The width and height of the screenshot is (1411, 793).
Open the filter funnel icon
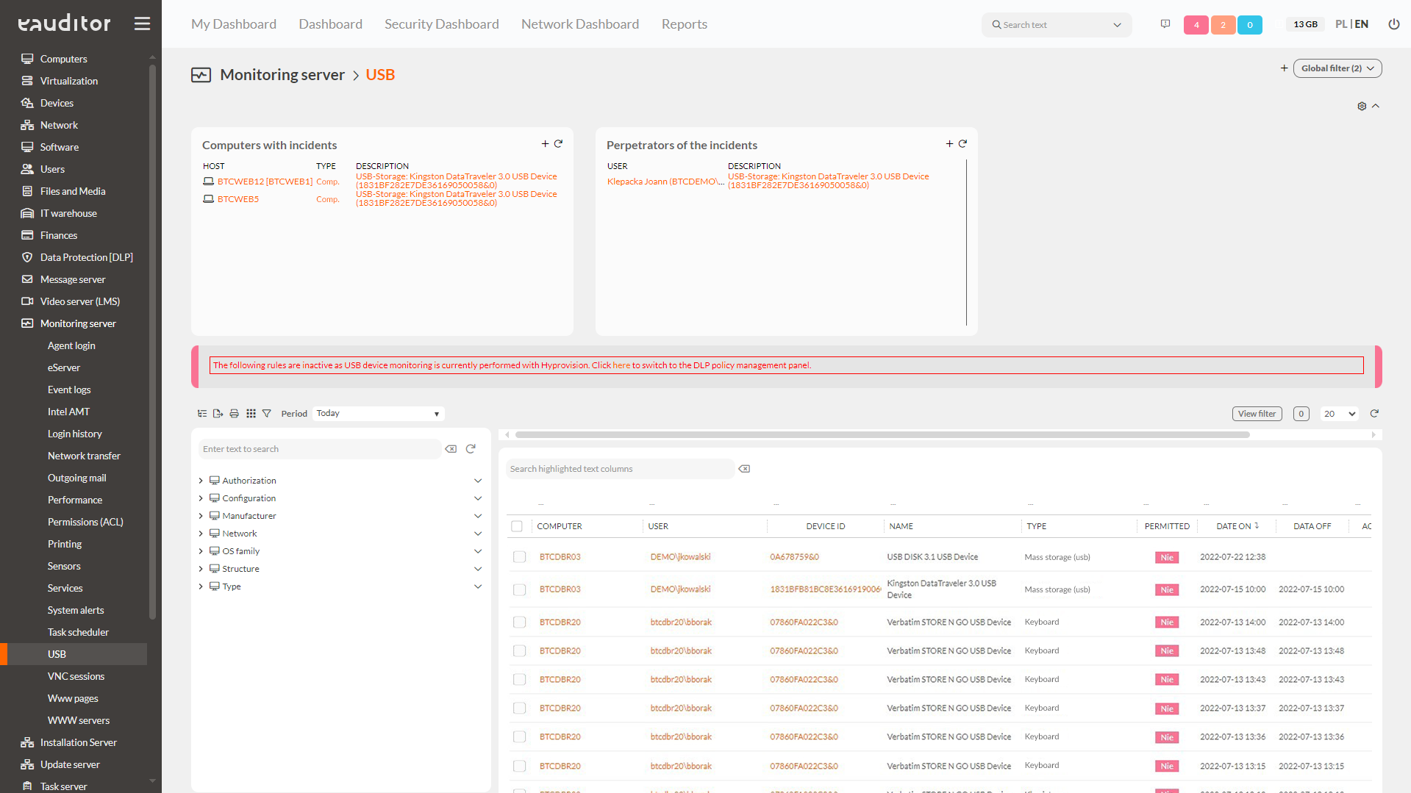coord(267,413)
